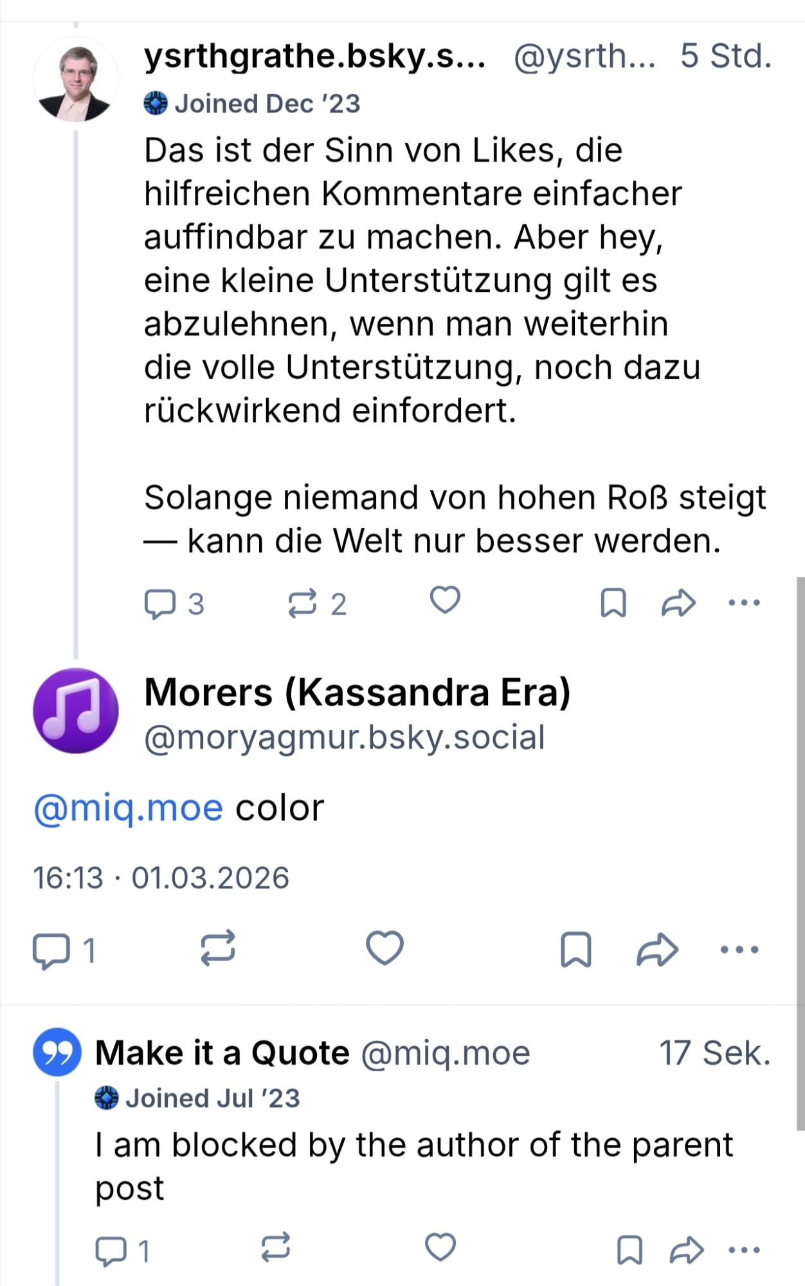Repost the Make it a Quote reply
The width and height of the screenshot is (805, 1286).
pos(276,1248)
